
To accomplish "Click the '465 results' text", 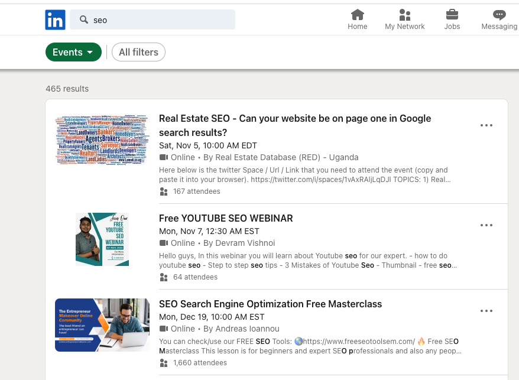I will pyautogui.click(x=67, y=89).
